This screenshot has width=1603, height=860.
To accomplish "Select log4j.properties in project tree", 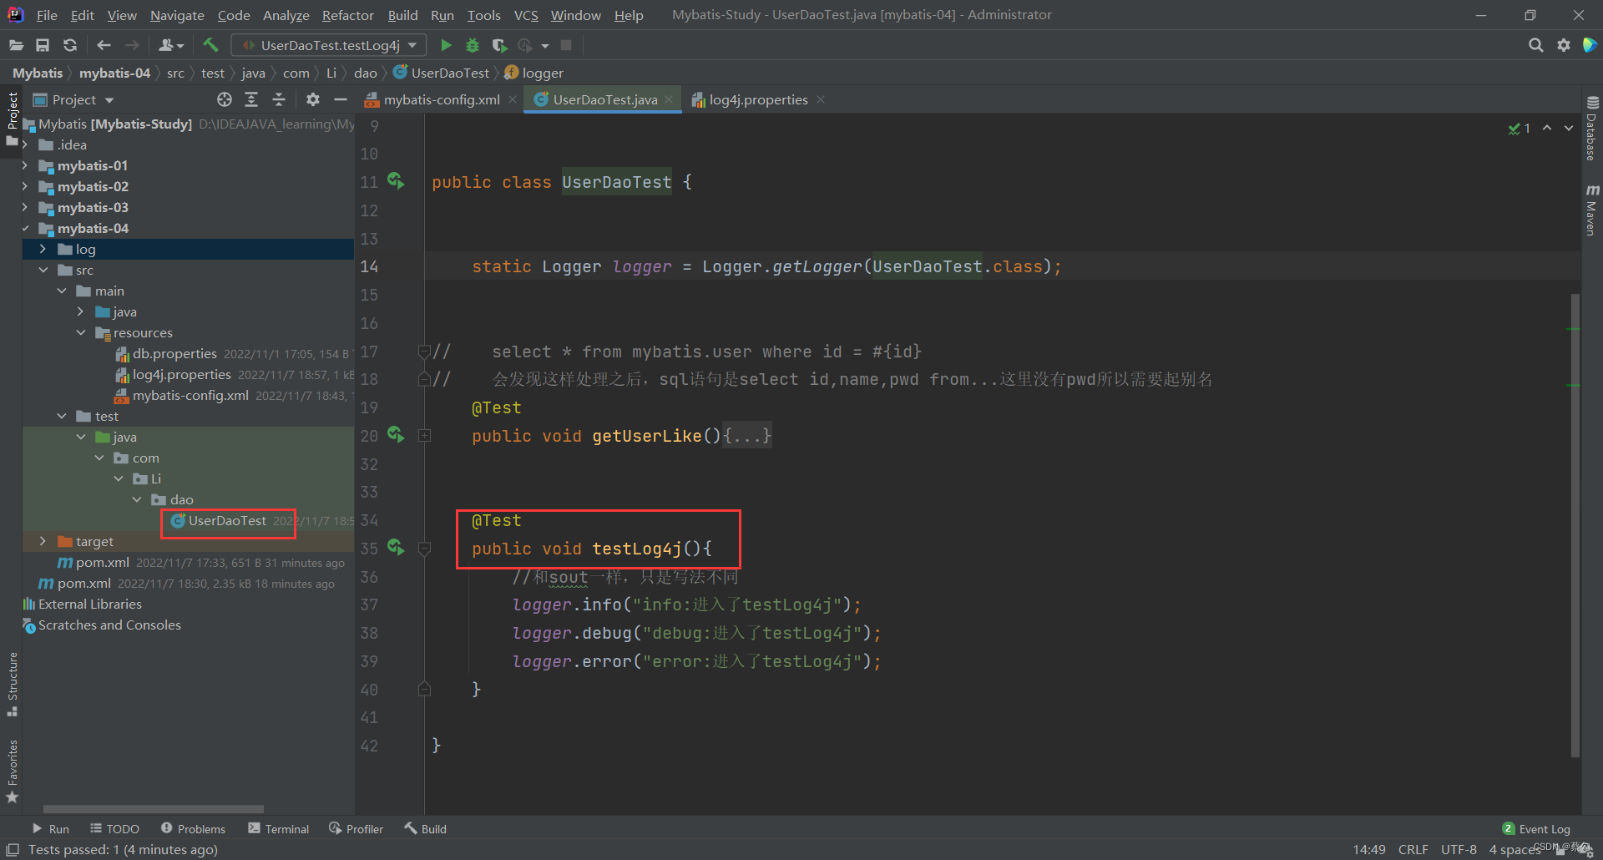I will click(x=181, y=374).
